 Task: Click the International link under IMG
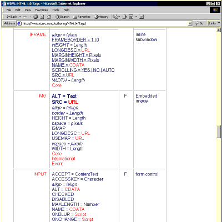pos(63,159)
